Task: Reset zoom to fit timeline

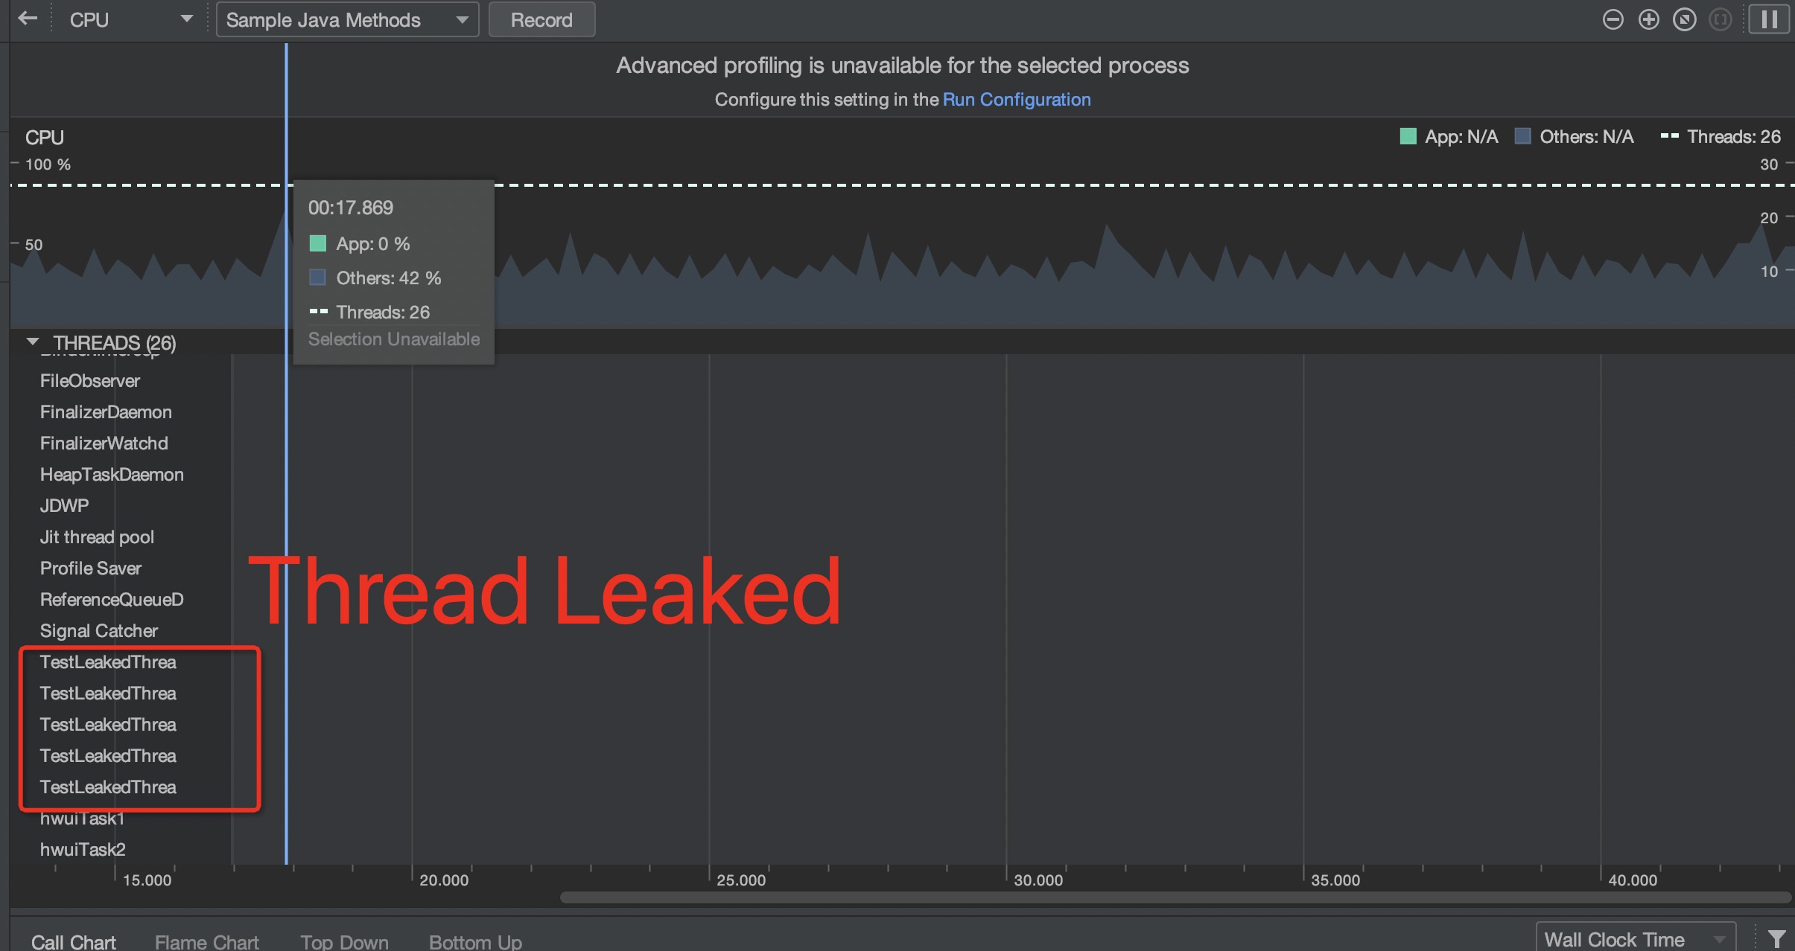Action: coord(1684,20)
